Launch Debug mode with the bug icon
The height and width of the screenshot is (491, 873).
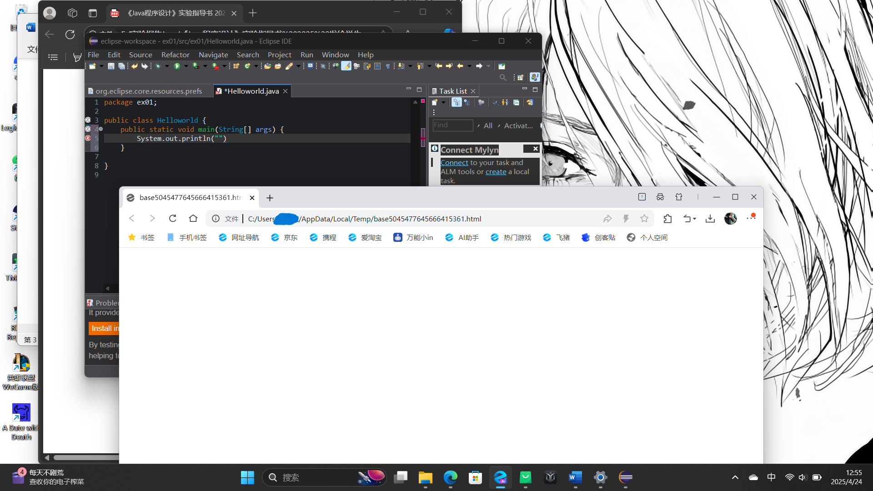tap(158, 66)
